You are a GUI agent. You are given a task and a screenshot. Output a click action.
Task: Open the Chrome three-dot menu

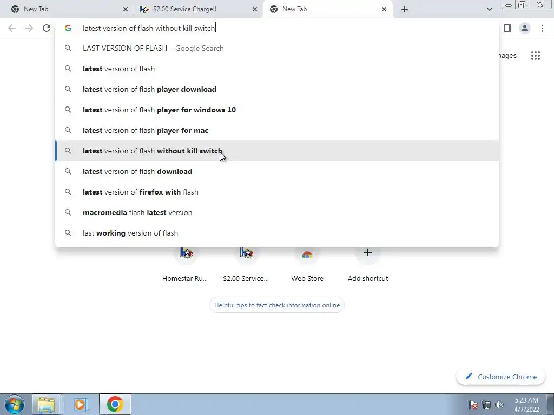click(x=542, y=28)
